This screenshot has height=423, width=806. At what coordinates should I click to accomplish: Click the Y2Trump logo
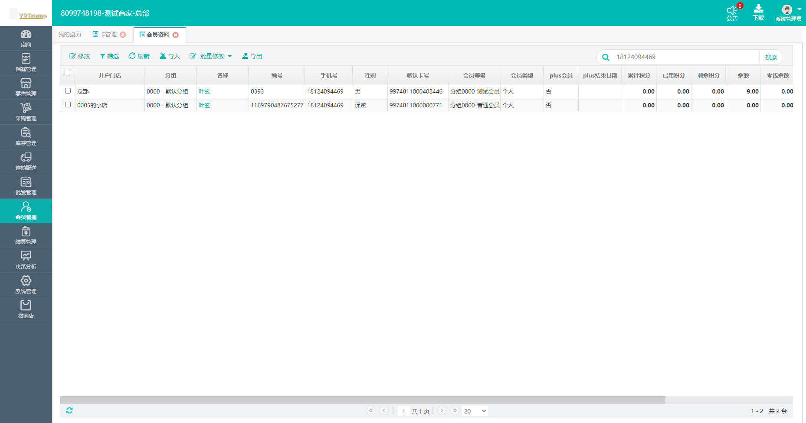[28, 14]
